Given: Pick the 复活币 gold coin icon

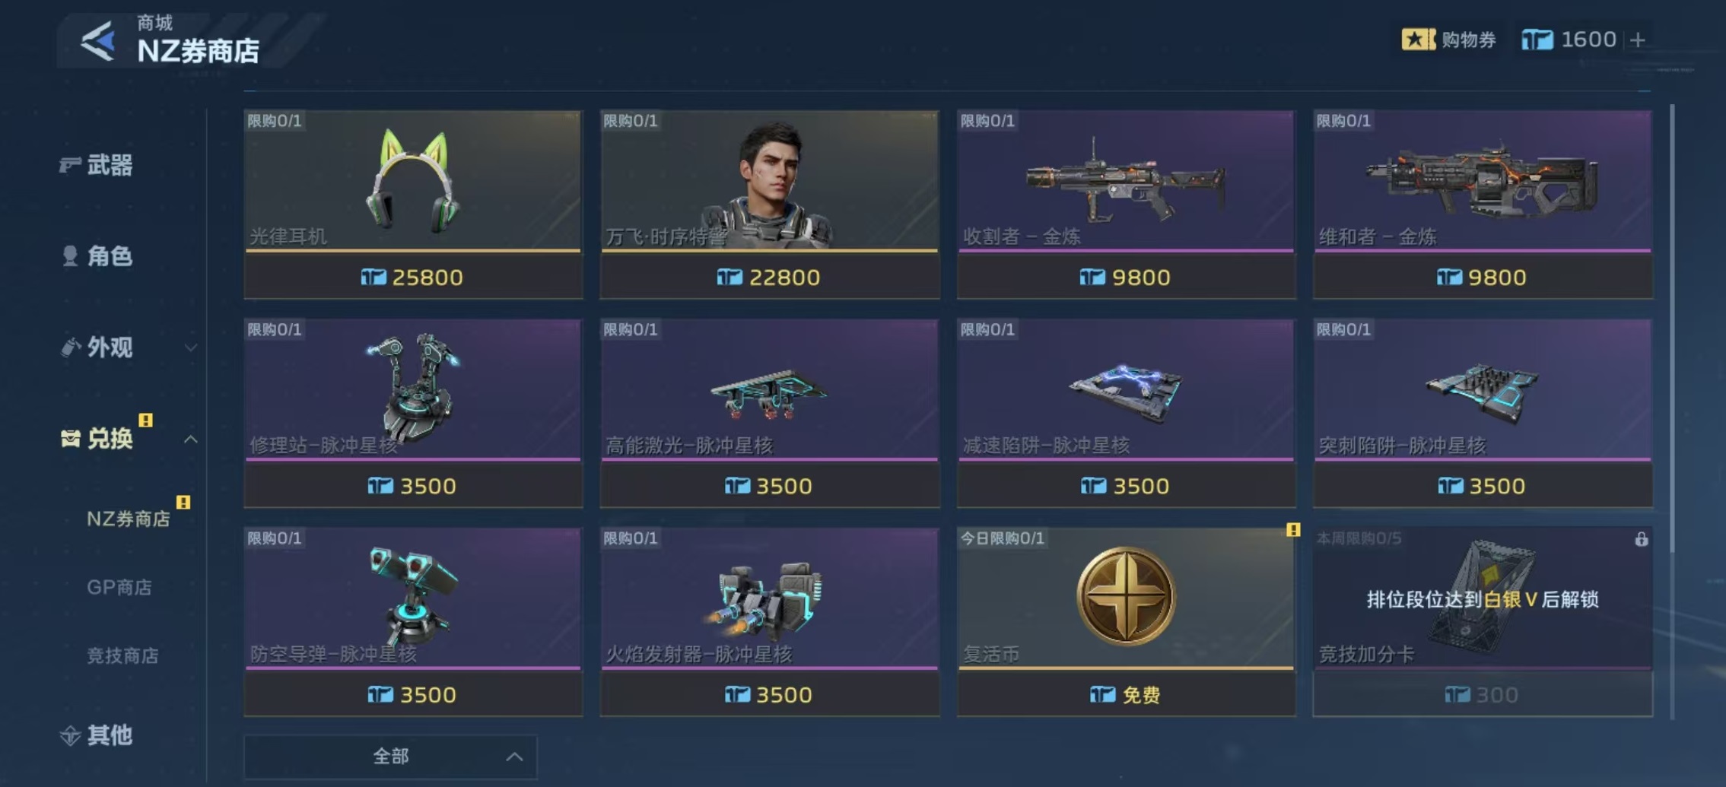Looking at the screenshot, I should [1126, 595].
